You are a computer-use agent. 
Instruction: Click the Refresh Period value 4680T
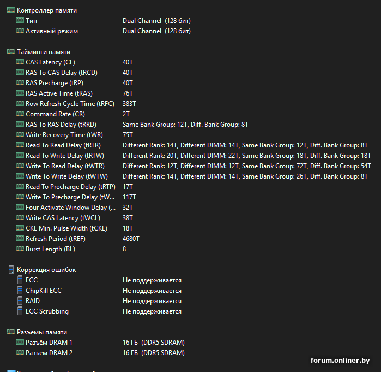coord(131,239)
